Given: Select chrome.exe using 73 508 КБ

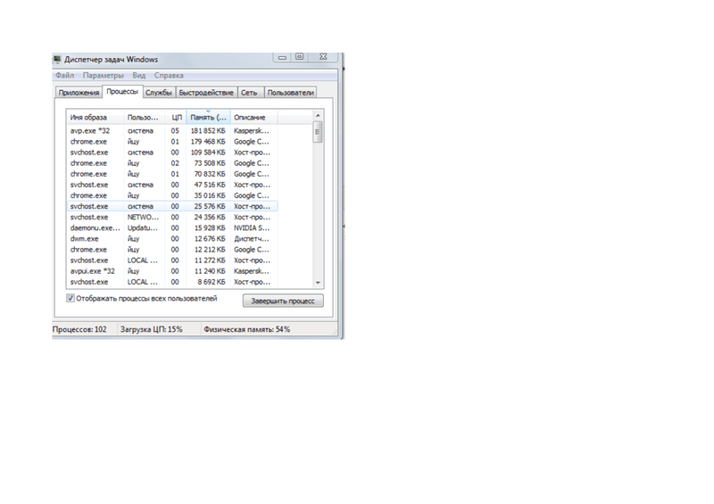Looking at the screenshot, I should pyautogui.click(x=172, y=163).
